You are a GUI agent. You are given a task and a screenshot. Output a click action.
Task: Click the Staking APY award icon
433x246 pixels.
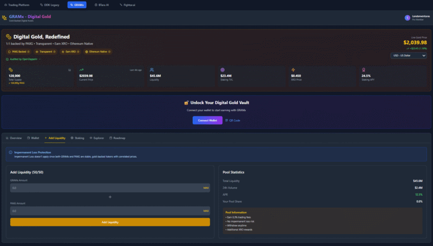coord(363,70)
